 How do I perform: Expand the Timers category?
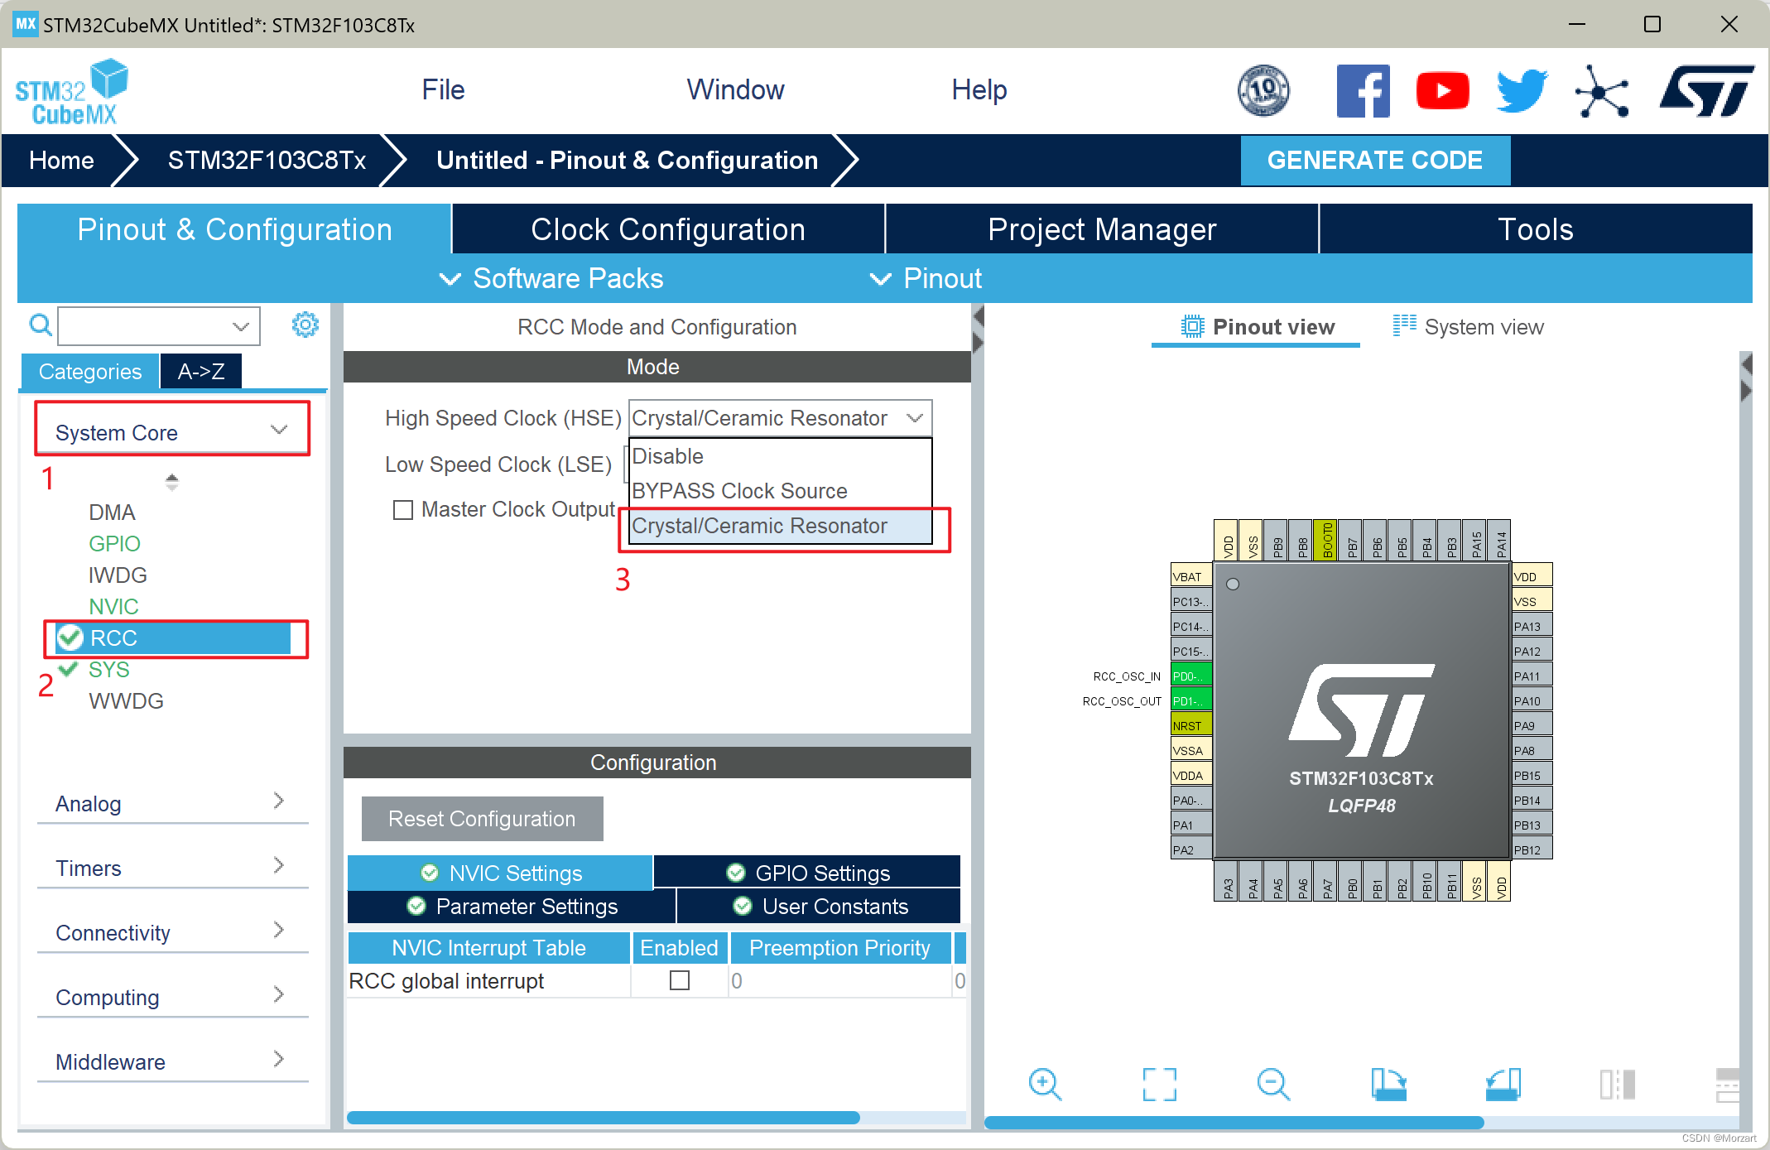point(172,868)
